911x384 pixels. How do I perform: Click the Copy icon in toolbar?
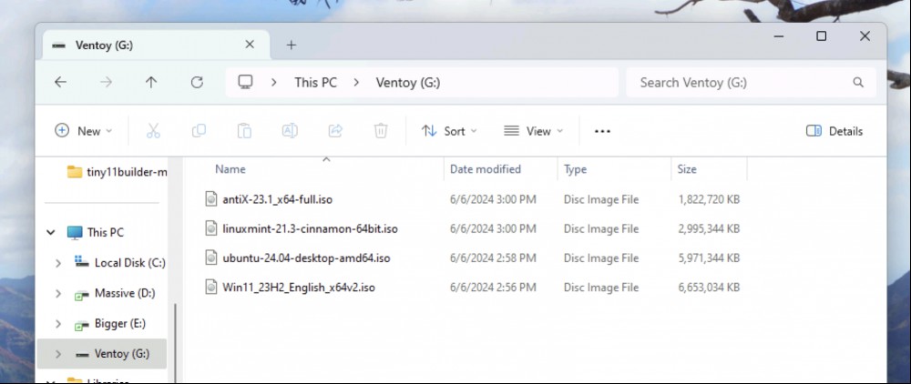[x=199, y=131]
